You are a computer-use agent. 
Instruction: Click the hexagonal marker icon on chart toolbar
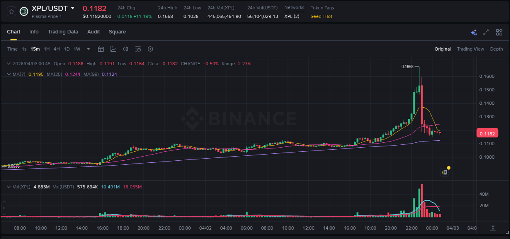[x=150, y=49]
